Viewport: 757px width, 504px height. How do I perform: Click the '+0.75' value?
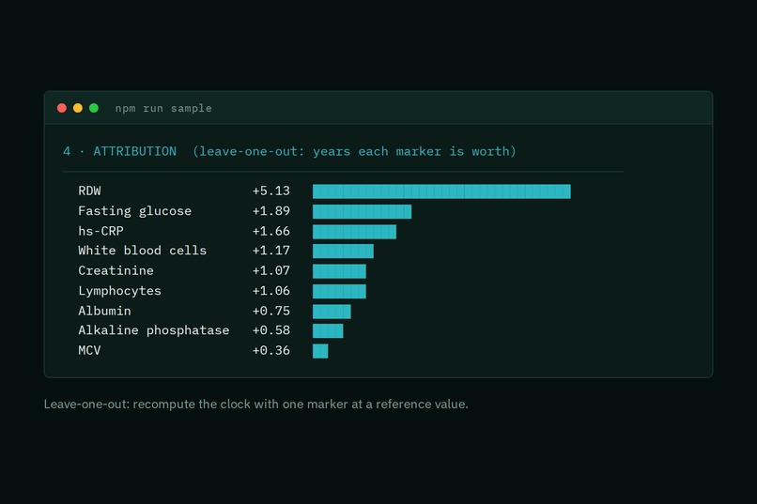[x=270, y=311]
